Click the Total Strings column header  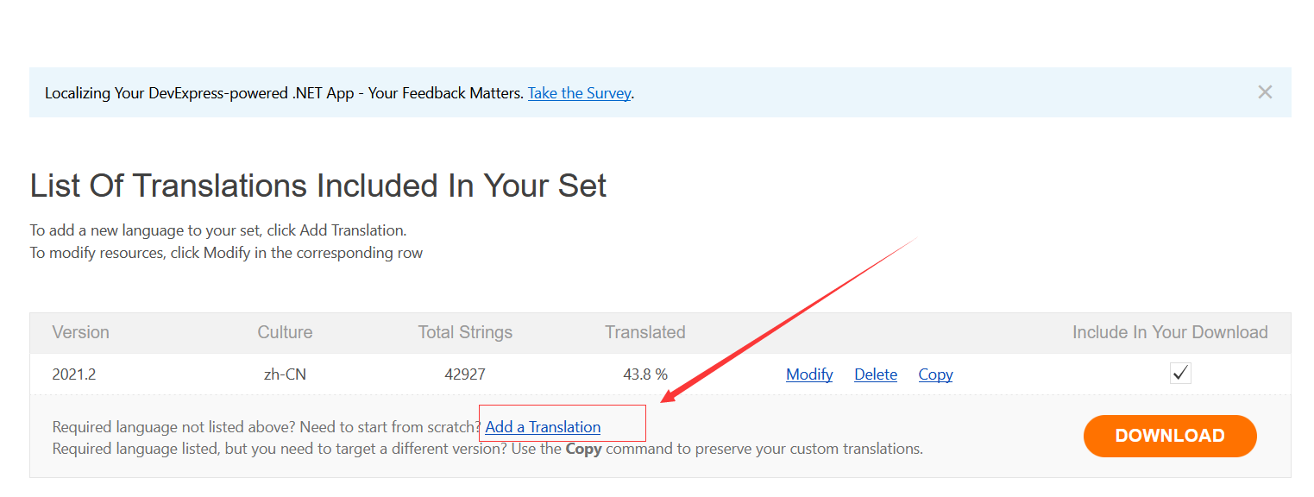[465, 332]
